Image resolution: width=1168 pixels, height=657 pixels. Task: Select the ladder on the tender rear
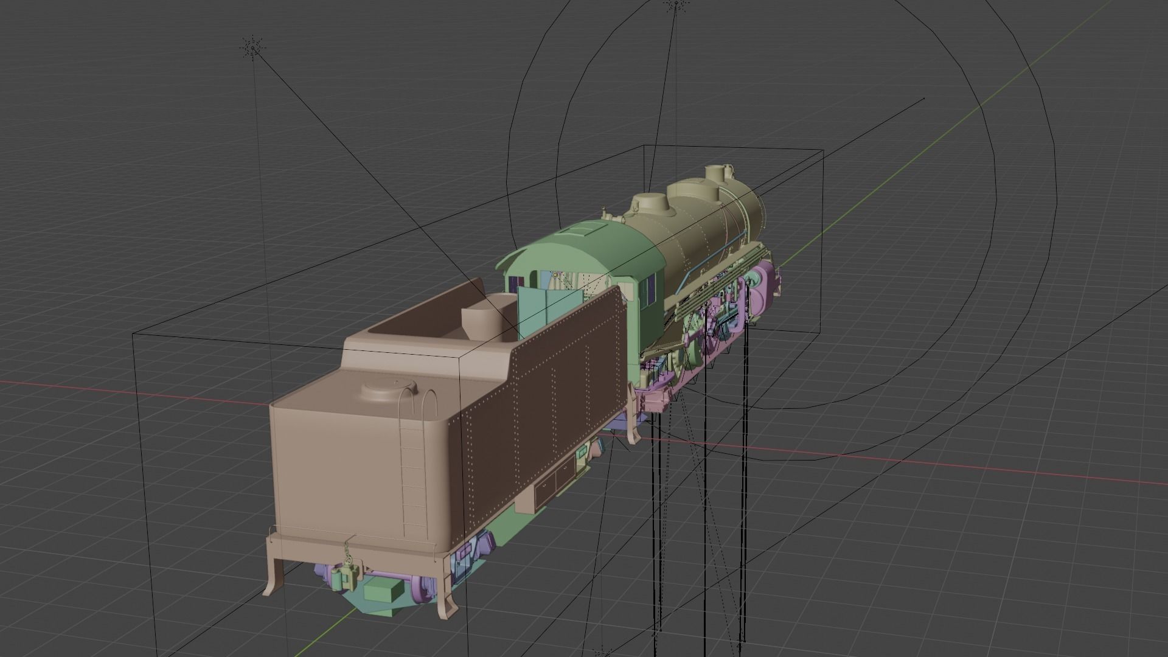415,465
